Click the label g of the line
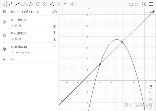 pyautogui.click(x=61, y=101)
